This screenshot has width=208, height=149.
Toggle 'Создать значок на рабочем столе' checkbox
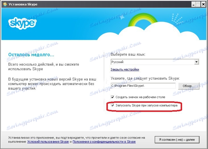112,97
